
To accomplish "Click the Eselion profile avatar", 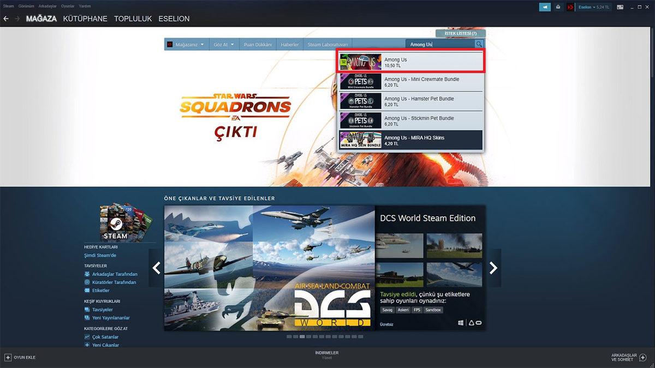I will pos(570,7).
